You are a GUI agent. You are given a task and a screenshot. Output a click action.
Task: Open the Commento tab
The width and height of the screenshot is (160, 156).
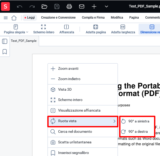pos(153,18)
